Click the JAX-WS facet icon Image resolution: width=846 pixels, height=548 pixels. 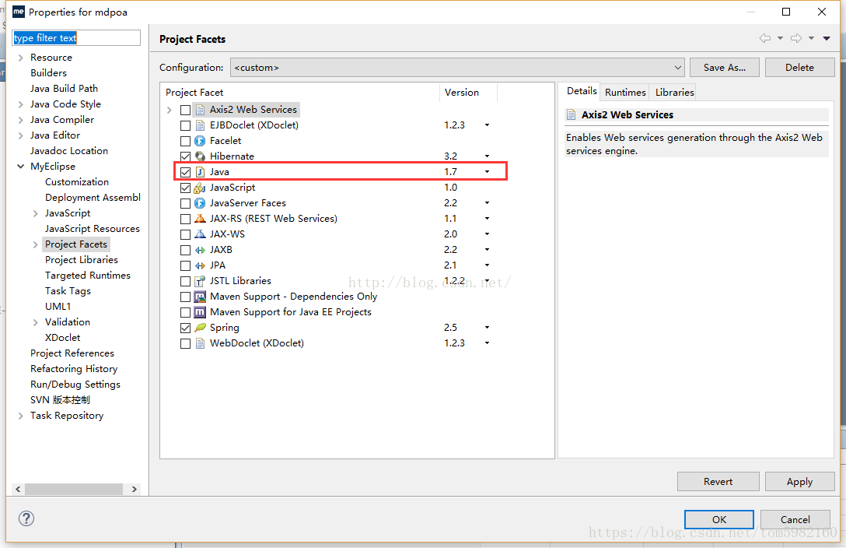[200, 234]
